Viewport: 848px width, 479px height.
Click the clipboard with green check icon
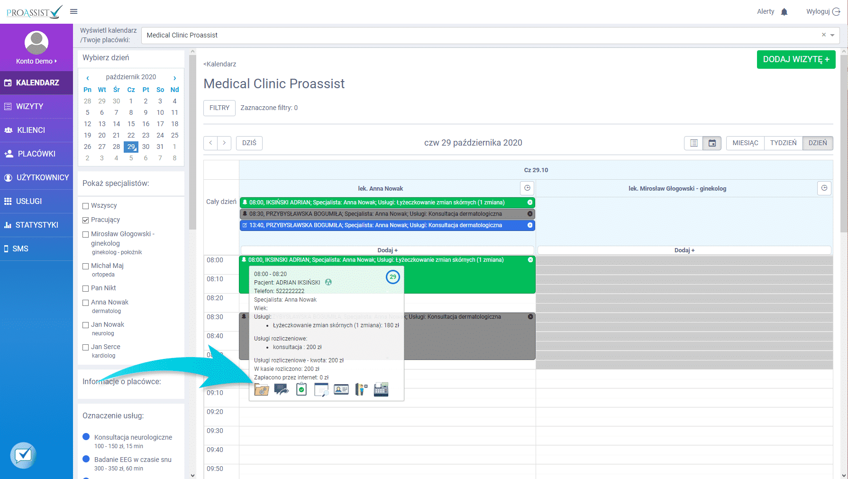301,389
